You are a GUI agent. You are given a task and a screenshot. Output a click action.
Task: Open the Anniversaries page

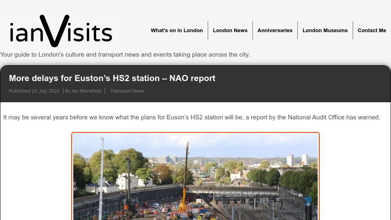coord(275,31)
